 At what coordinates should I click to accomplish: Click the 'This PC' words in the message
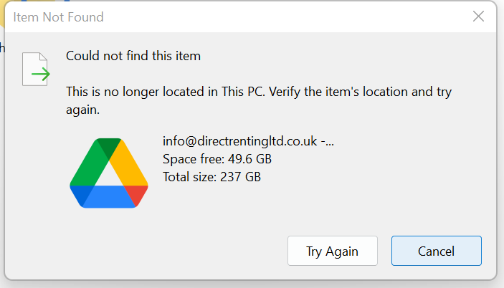[x=243, y=92]
